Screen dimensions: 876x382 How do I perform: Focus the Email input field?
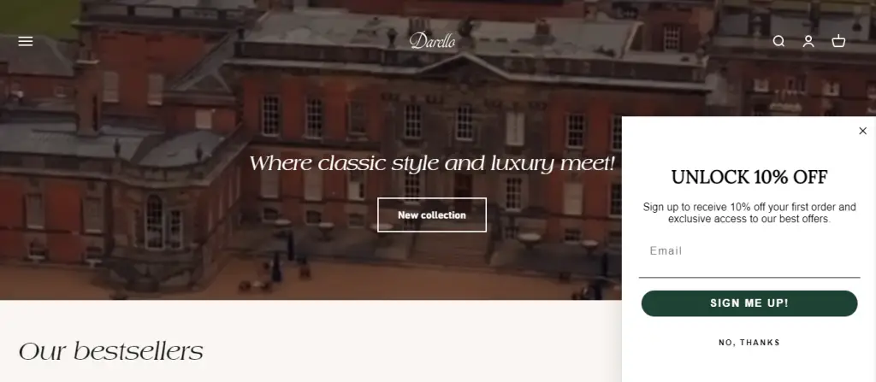pyautogui.click(x=749, y=251)
